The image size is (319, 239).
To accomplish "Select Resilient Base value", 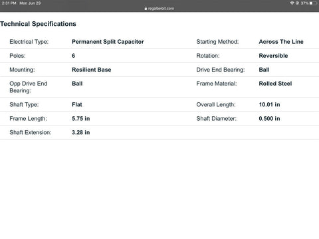I will point(92,70).
